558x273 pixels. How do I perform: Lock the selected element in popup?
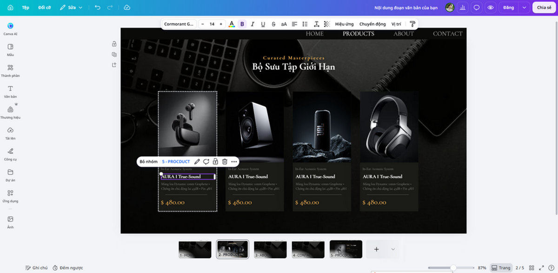215,162
